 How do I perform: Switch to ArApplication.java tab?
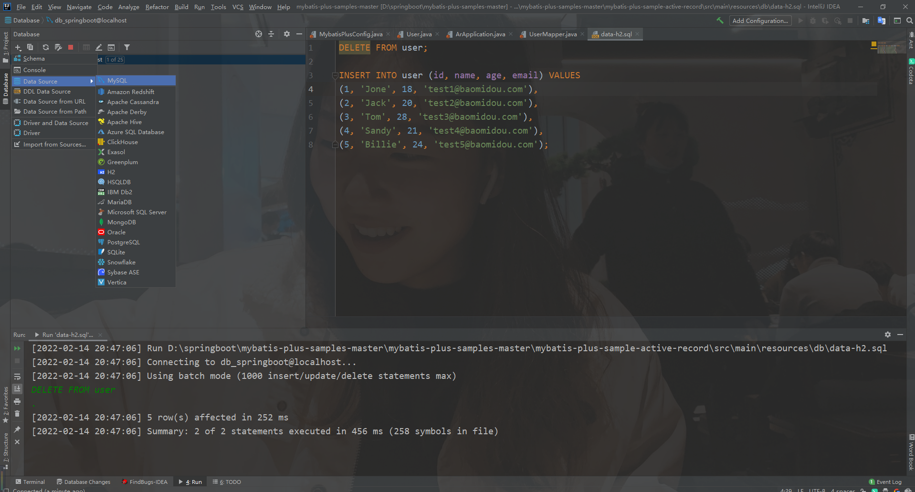pyautogui.click(x=480, y=34)
